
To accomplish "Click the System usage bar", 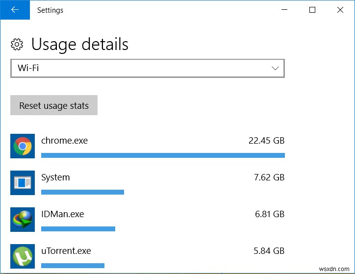I will pos(83,192).
